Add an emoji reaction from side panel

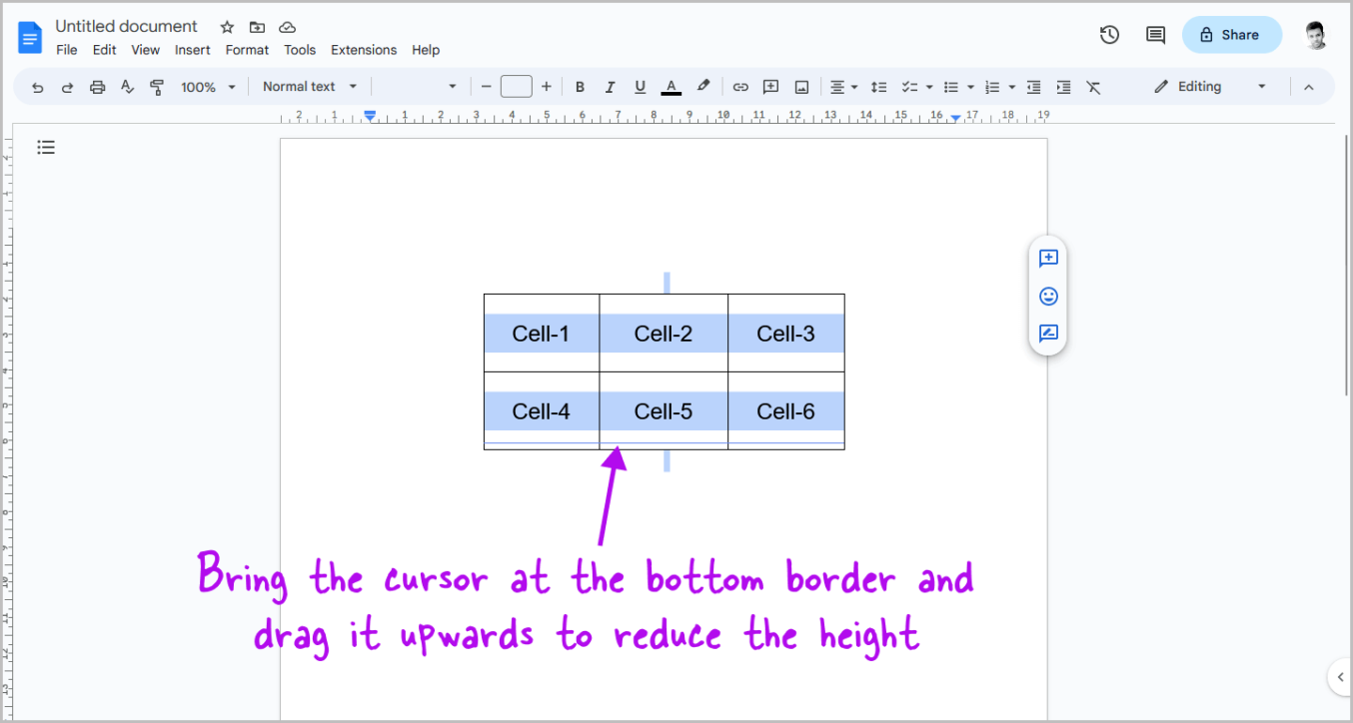coord(1048,297)
